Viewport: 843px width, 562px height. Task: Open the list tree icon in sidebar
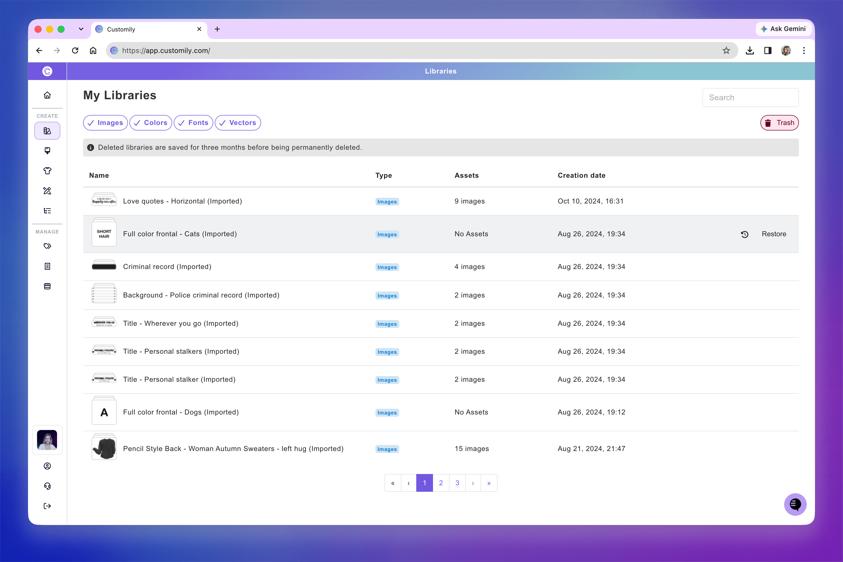pyautogui.click(x=47, y=211)
